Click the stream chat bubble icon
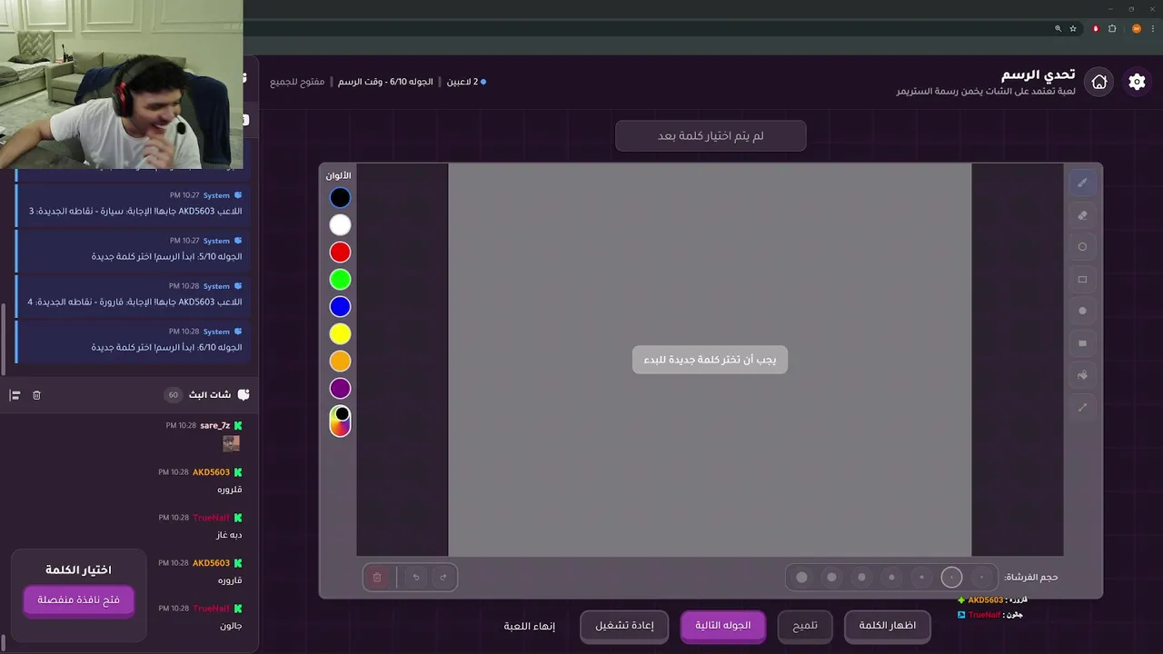This screenshot has height=654, width=1163. (x=243, y=395)
